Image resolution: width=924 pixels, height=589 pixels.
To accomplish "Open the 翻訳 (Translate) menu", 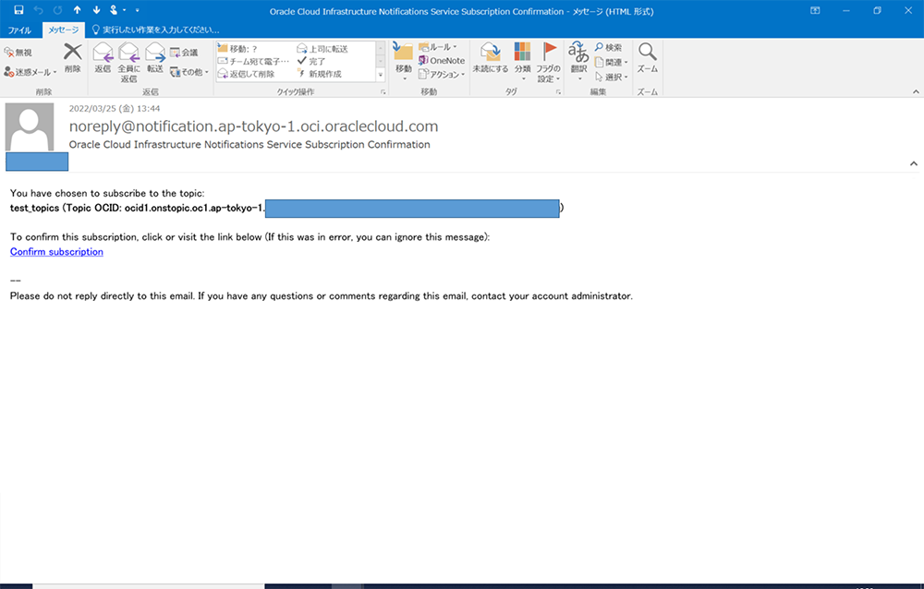I will tap(578, 62).
